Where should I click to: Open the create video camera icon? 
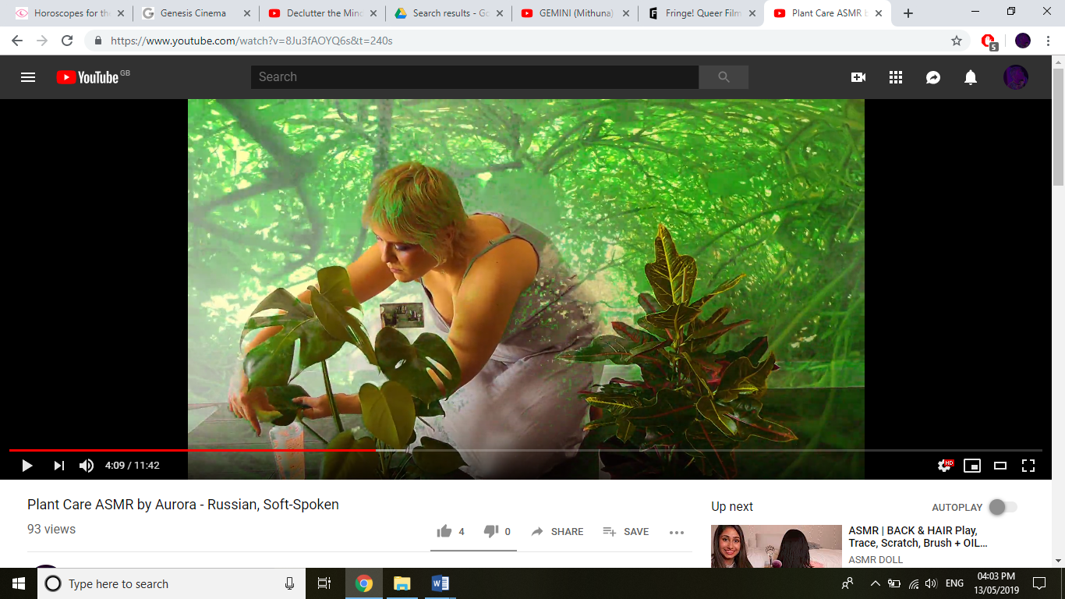pos(858,77)
